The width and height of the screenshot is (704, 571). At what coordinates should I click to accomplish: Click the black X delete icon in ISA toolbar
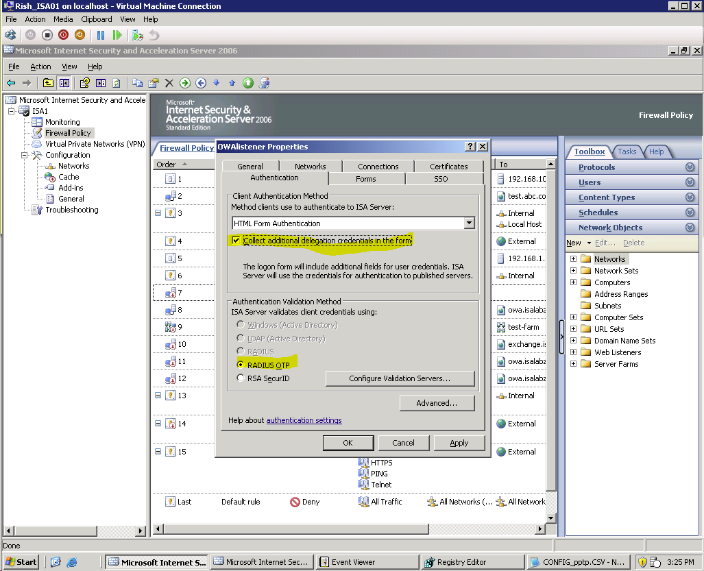coord(169,83)
